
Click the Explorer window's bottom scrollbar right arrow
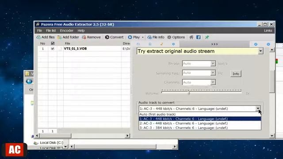(x=175, y=147)
